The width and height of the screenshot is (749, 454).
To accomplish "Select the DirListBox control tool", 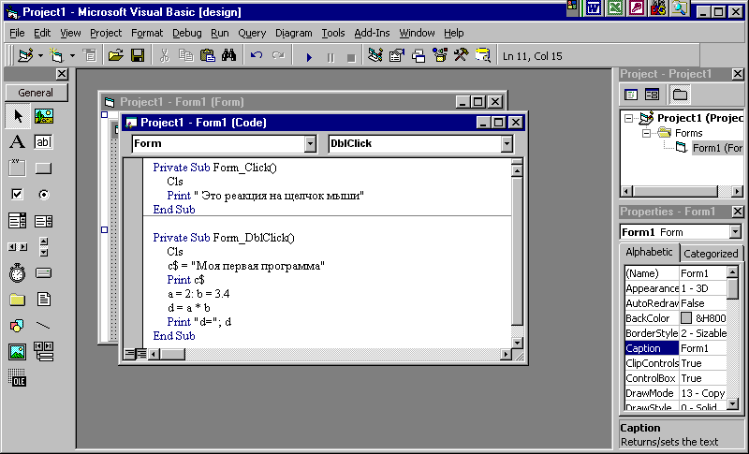I will [x=17, y=300].
